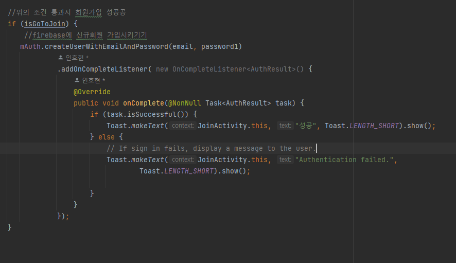Click the 'email' argument
Image resolution: width=456 pixels, height=263 pixels.
click(183, 46)
